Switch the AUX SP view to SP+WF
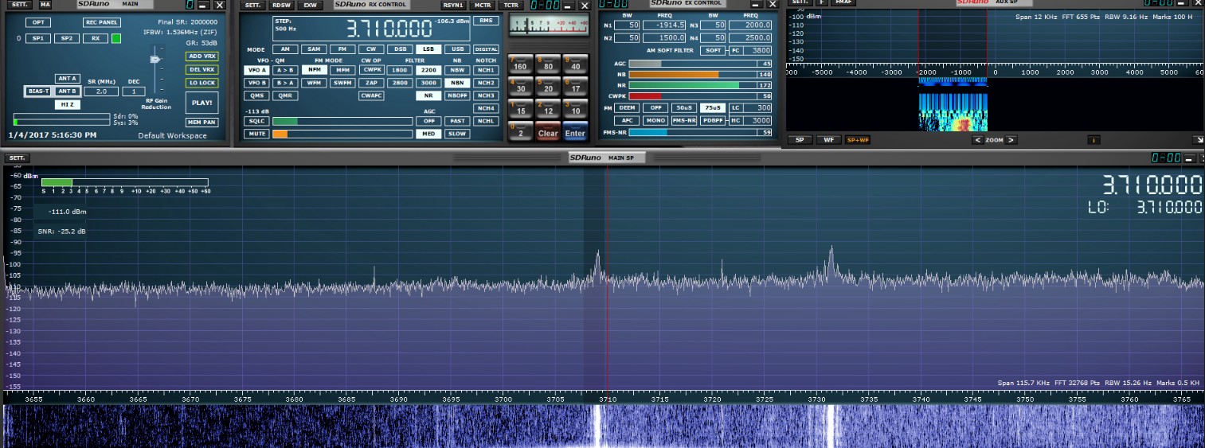 [x=857, y=140]
